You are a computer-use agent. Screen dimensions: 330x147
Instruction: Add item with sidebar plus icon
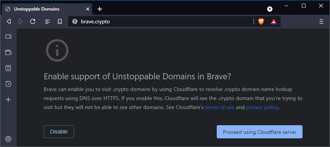click(8, 100)
